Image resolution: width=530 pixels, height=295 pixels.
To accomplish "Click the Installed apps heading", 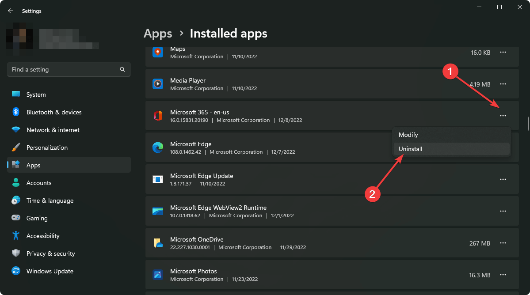I will pos(229,34).
